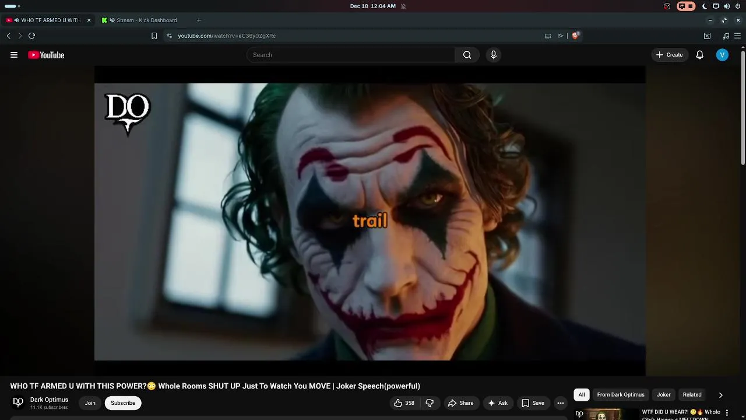Image resolution: width=746 pixels, height=420 pixels.
Task: Stop screen recording indicator in top bar
Action: click(686, 6)
